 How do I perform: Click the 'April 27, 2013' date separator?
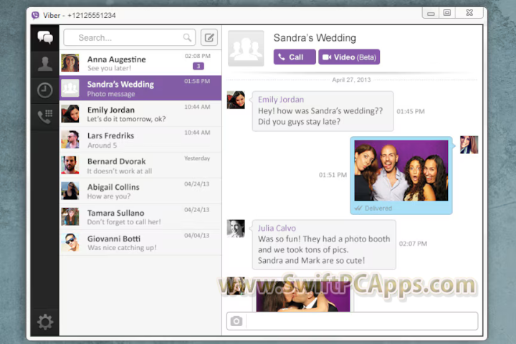[x=351, y=80]
